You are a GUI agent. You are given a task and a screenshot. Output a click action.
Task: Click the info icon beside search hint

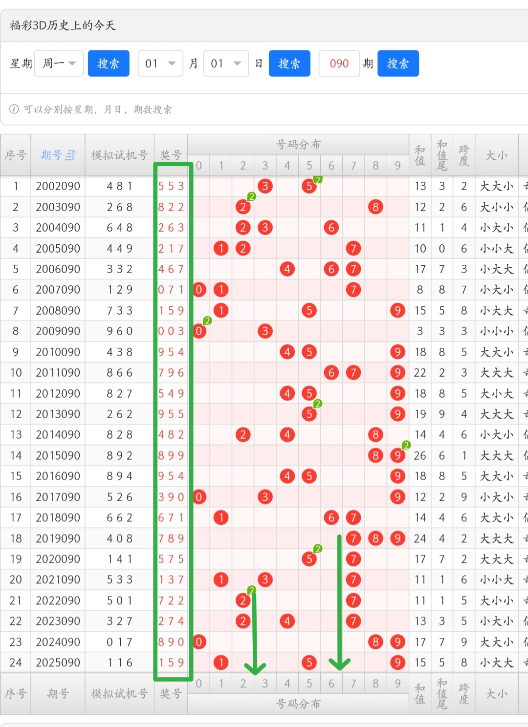14,109
